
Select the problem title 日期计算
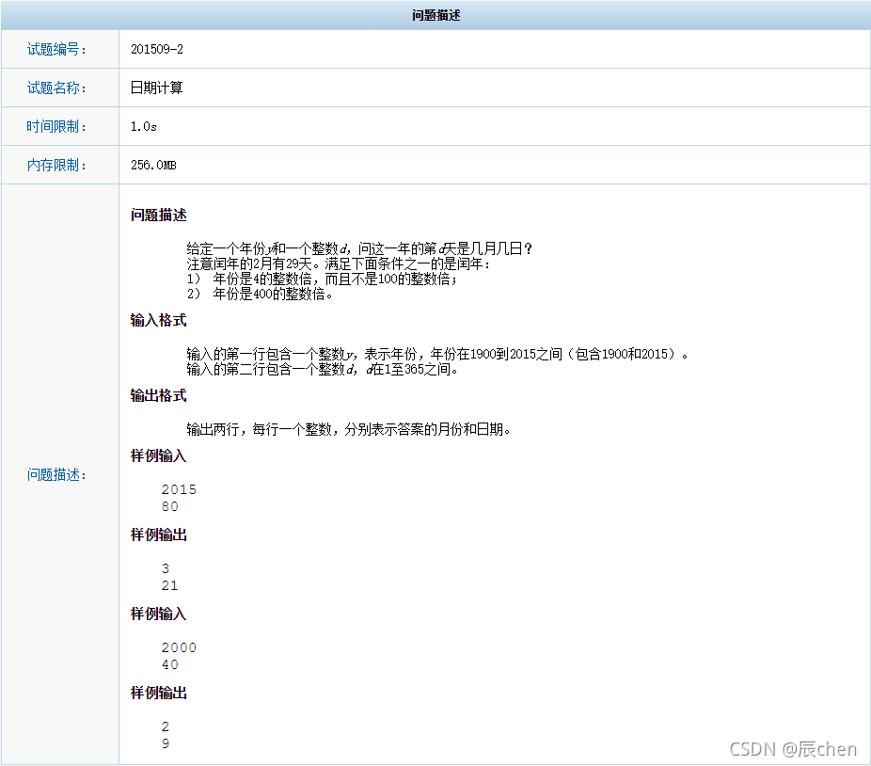(x=156, y=88)
